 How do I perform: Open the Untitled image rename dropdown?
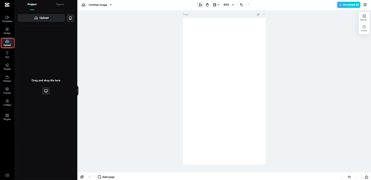coord(110,5)
